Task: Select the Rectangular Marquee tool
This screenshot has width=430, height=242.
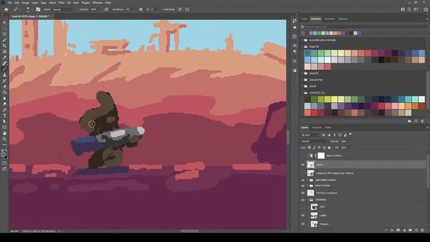Action: point(5,28)
